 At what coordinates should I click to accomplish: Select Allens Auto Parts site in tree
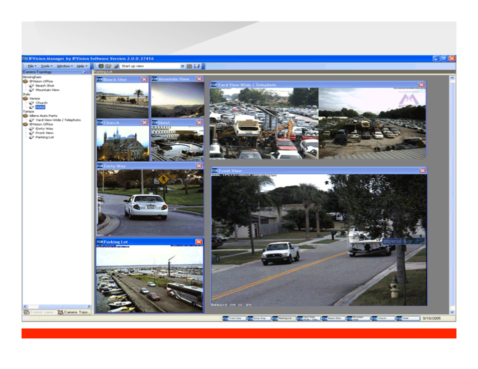pos(43,116)
